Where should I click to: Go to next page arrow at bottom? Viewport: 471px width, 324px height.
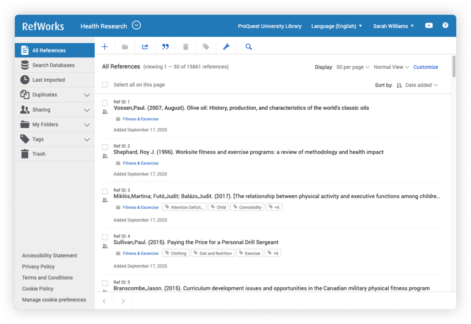tap(123, 301)
